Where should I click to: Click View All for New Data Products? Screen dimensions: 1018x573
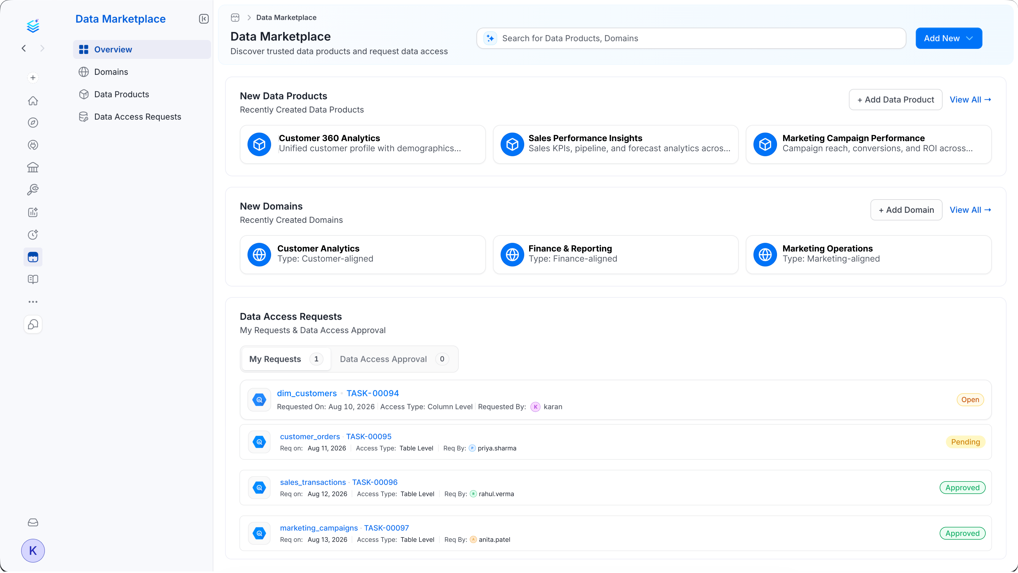[970, 100]
